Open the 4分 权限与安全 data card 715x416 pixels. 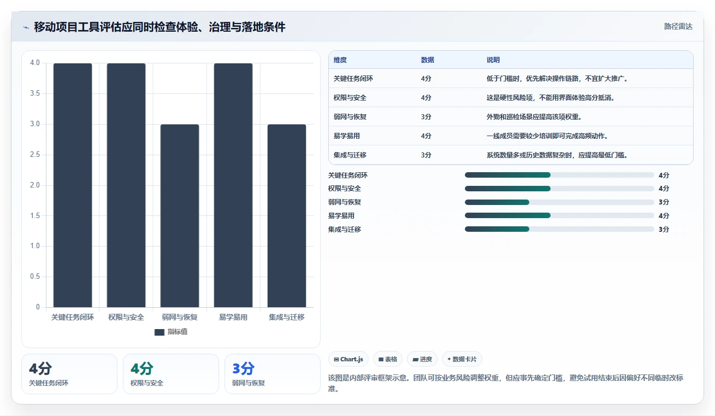(171, 374)
